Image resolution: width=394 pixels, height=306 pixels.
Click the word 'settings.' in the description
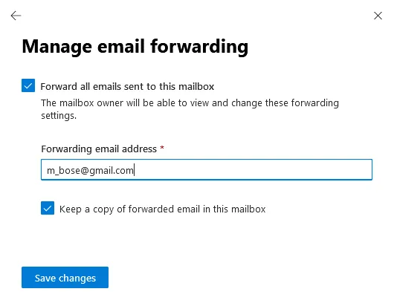pos(59,116)
